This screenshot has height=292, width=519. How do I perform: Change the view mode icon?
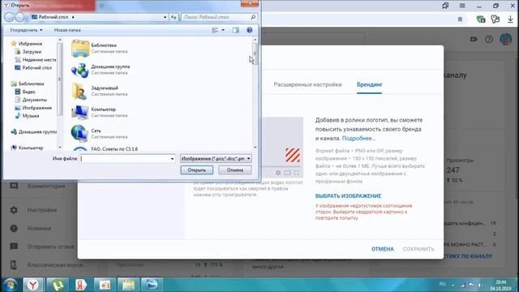(215, 30)
